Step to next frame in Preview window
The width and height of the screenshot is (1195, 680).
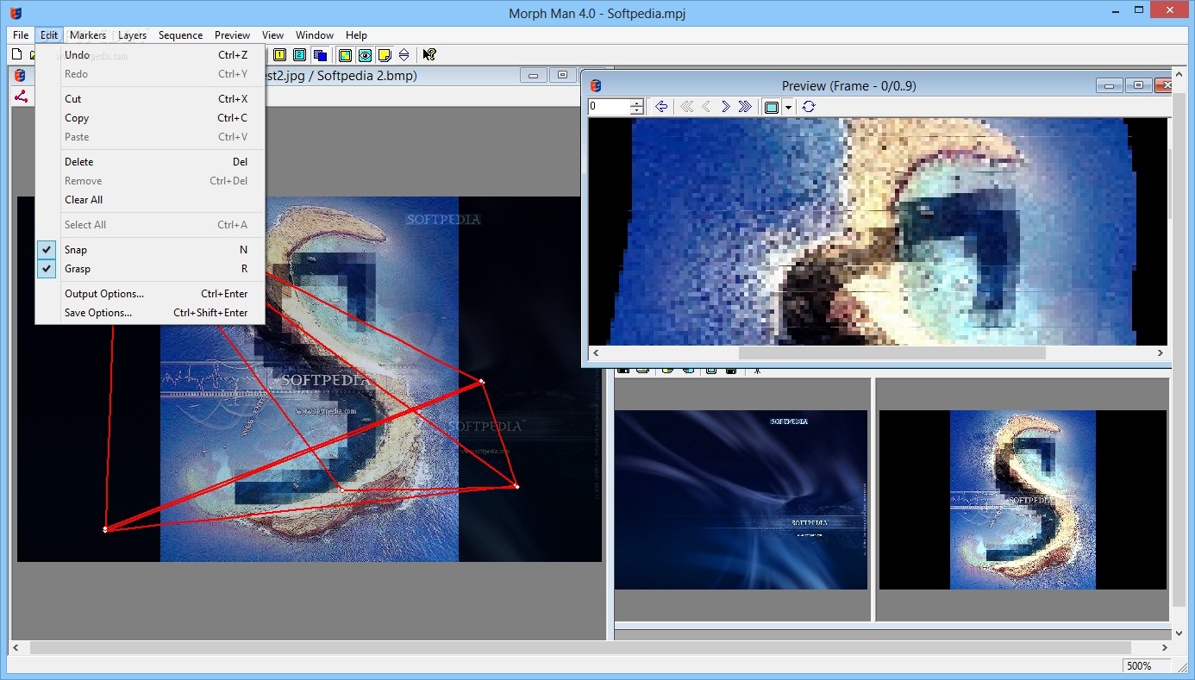point(726,107)
